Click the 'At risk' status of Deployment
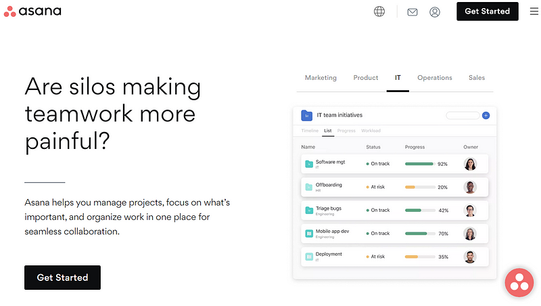The image size is (541, 306). (375, 257)
